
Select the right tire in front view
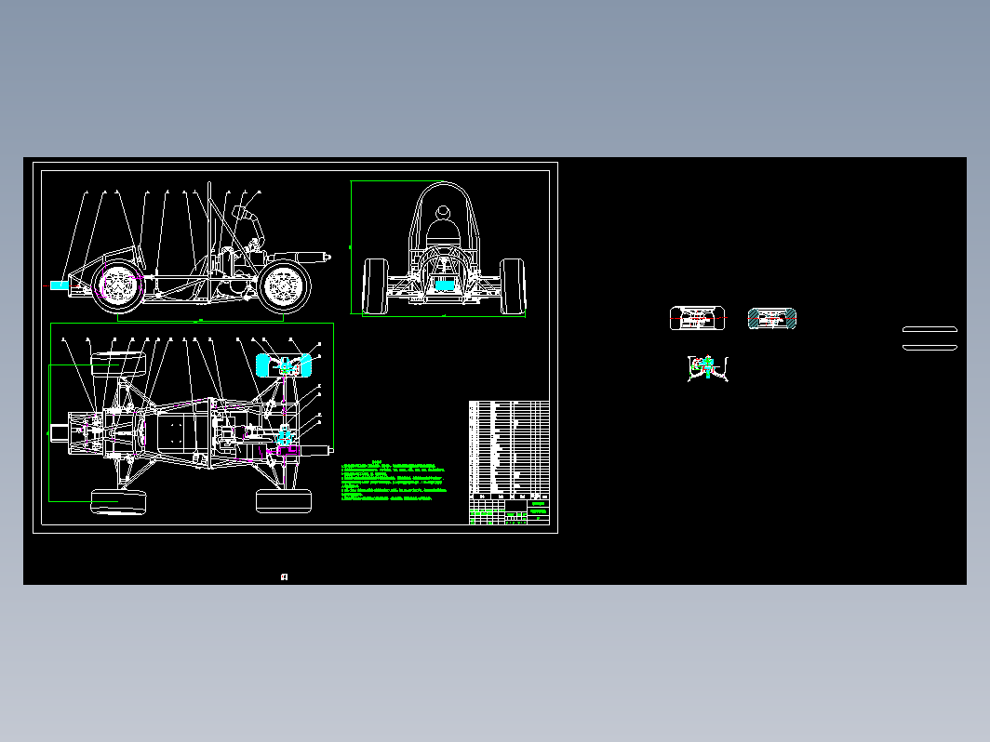click(x=512, y=286)
